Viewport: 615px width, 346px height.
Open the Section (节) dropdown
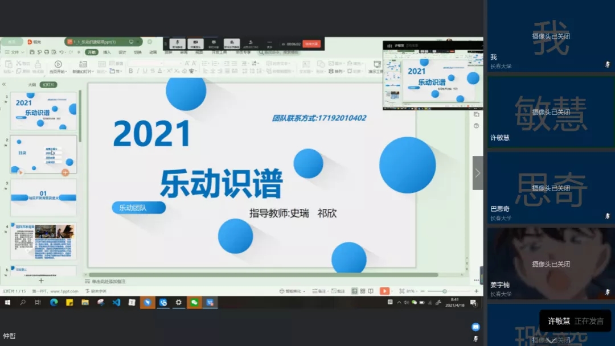116,71
